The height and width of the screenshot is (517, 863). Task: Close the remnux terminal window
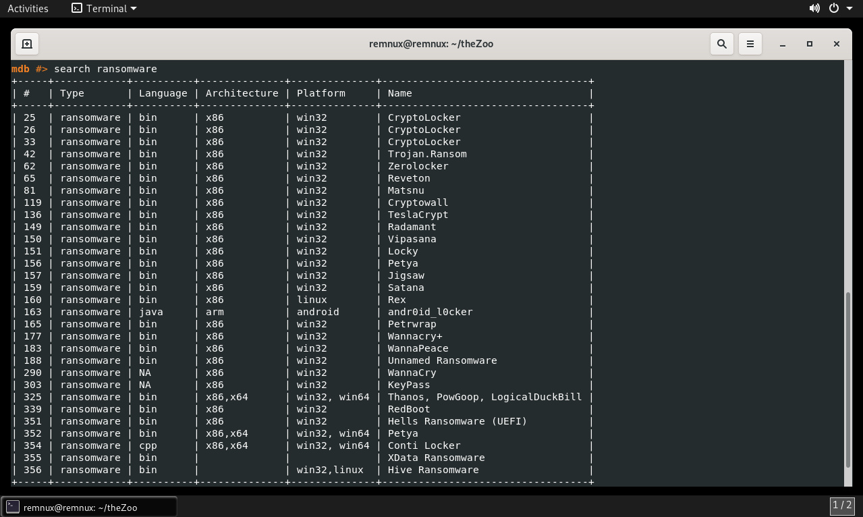836,44
